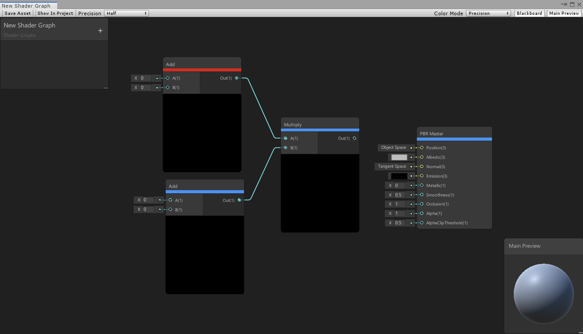Click the Out(1) port on the top Add node
Viewport: 583px width, 334px height.
click(x=236, y=78)
